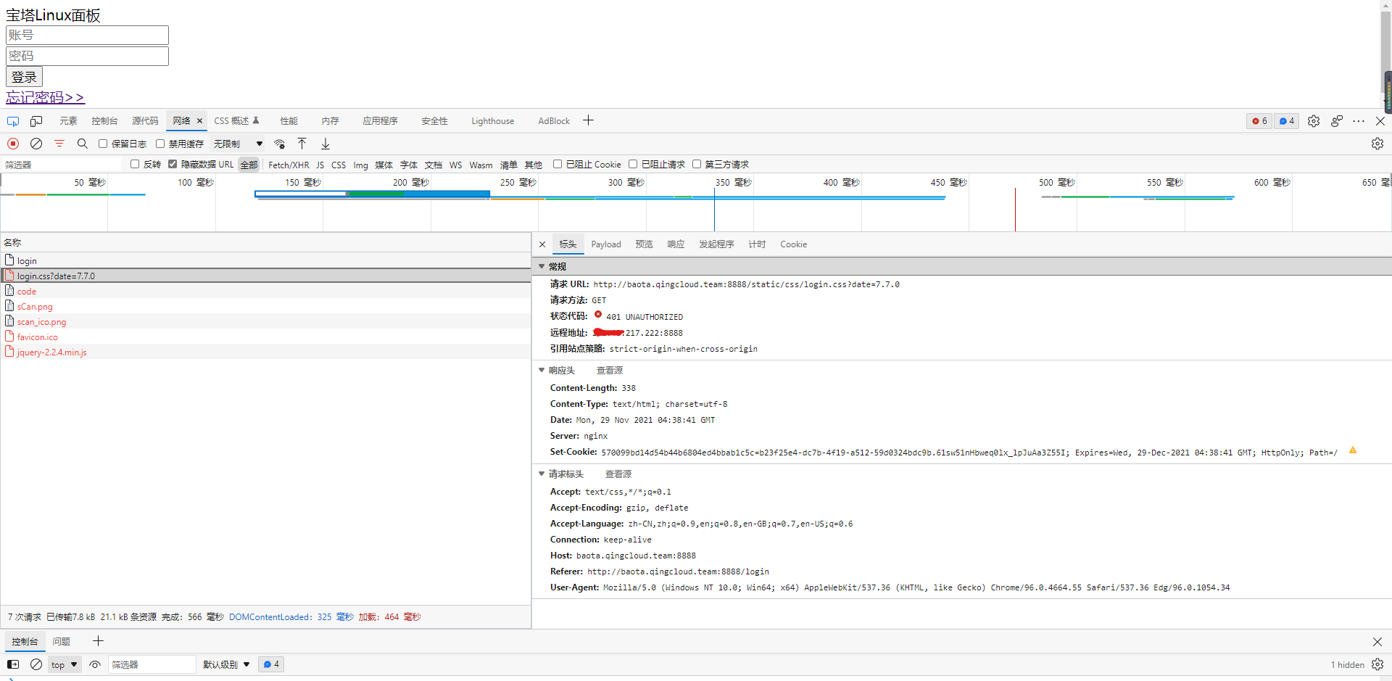Stop recording network log
The height and width of the screenshot is (681, 1392).
click(13, 144)
